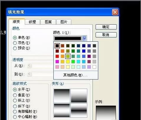Pick the brown swatch in palette
Image resolution: width=141 pixels, height=120 pixels.
click(63, 46)
